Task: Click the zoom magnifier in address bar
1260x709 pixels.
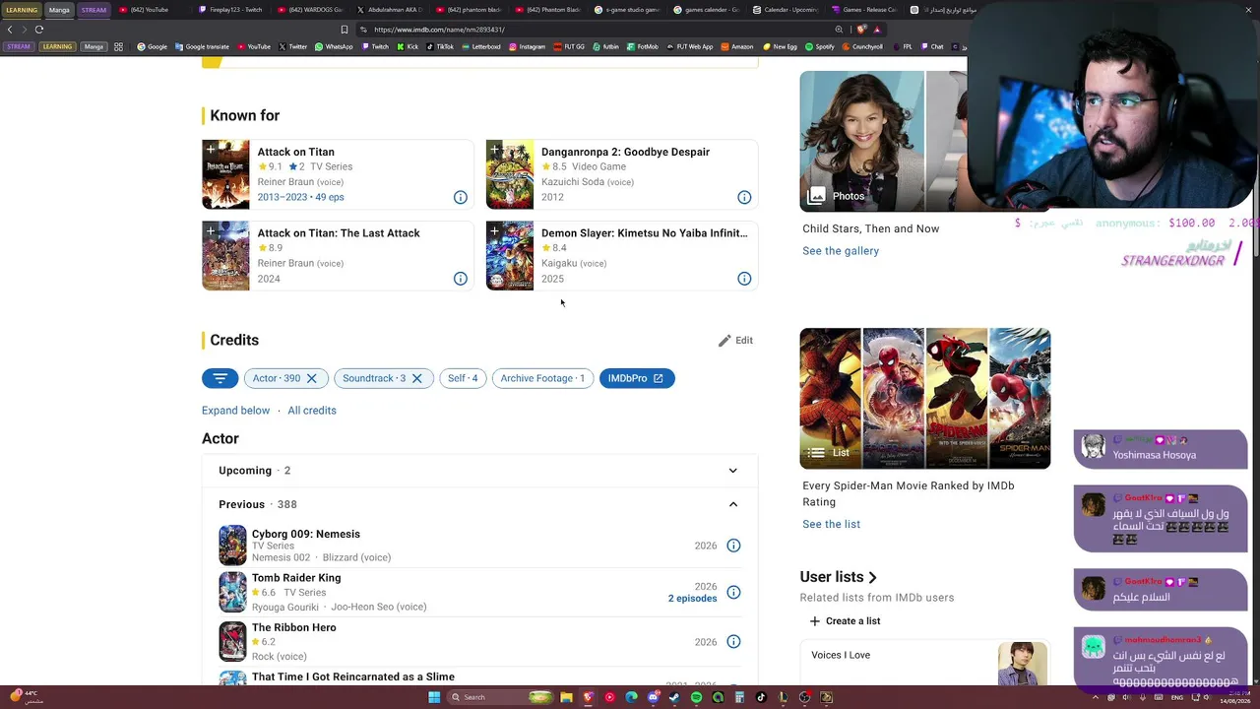Action: pyautogui.click(x=839, y=30)
